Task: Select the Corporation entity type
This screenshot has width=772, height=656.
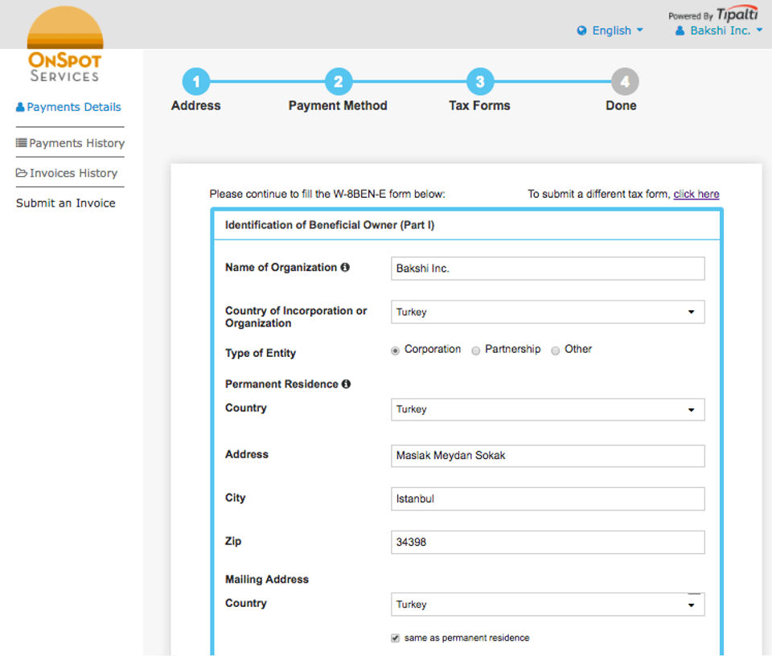Action: (x=395, y=351)
